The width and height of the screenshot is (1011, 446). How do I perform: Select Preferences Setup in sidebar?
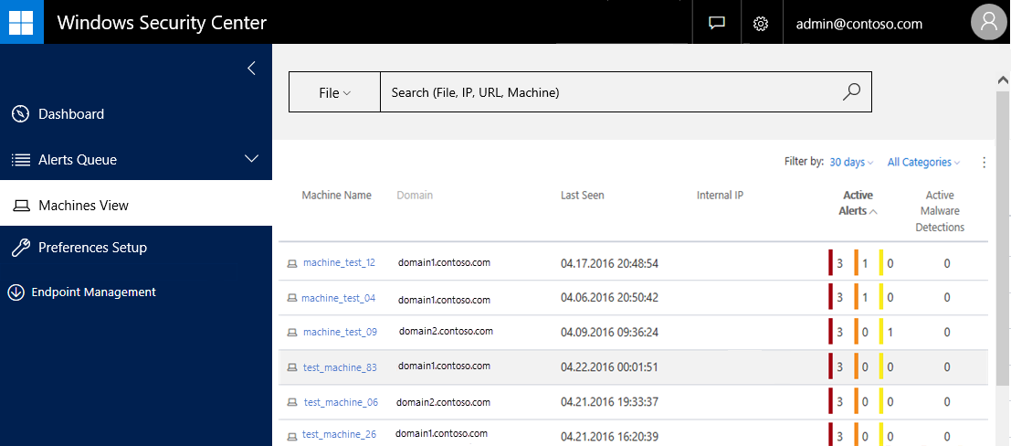[x=91, y=248]
